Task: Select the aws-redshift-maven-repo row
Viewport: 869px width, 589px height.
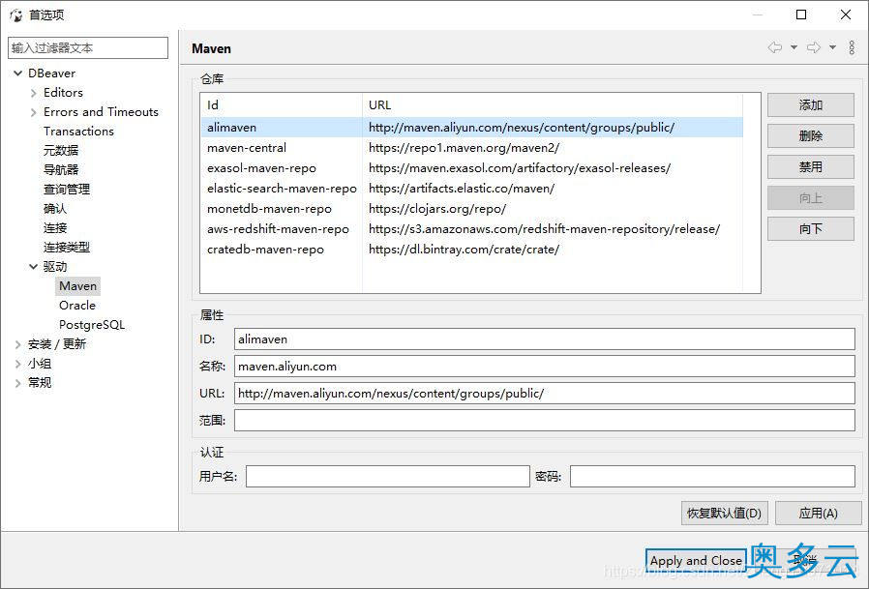Action: coord(471,229)
